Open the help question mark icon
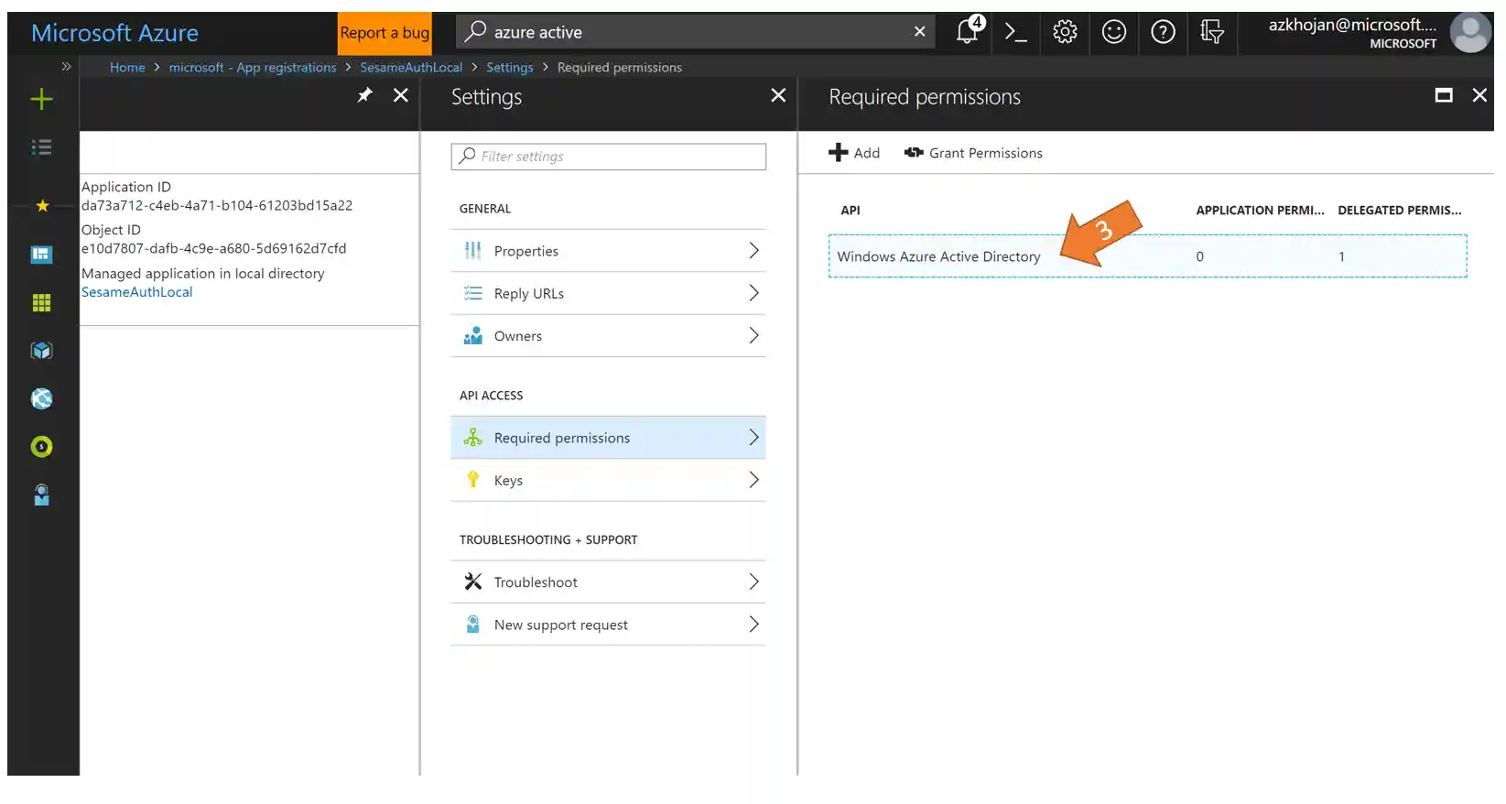 click(1163, 33)
